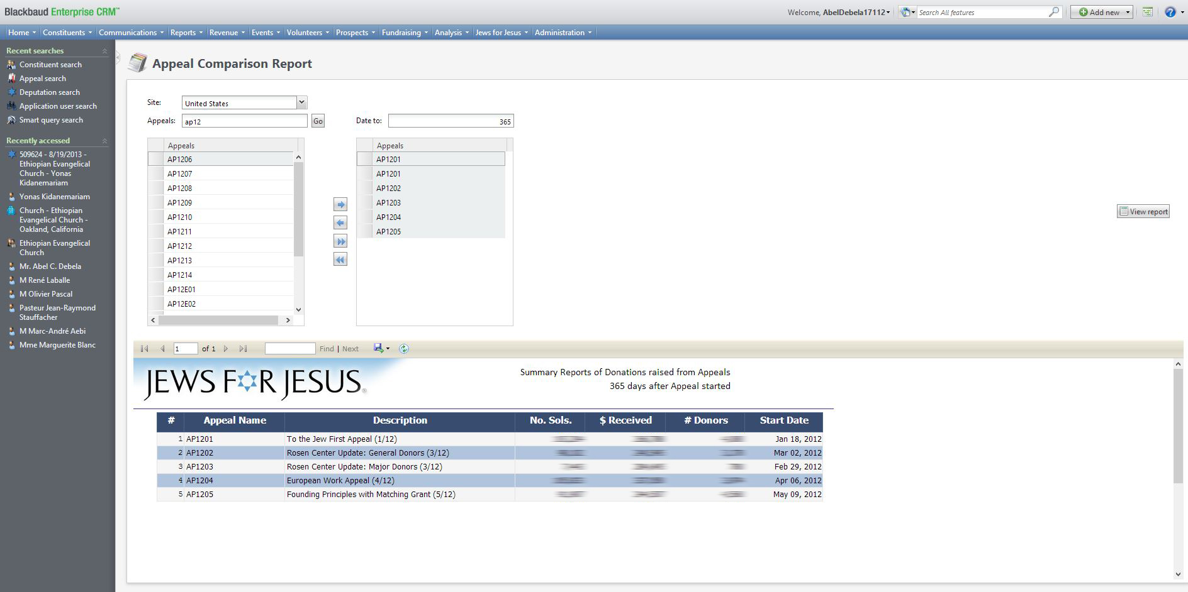Viewport: 1188px width, 592px height.
Task: Click the Search All features field
Action: (983, 13)
